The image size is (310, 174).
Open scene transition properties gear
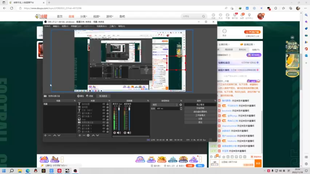tap(181, 105)
